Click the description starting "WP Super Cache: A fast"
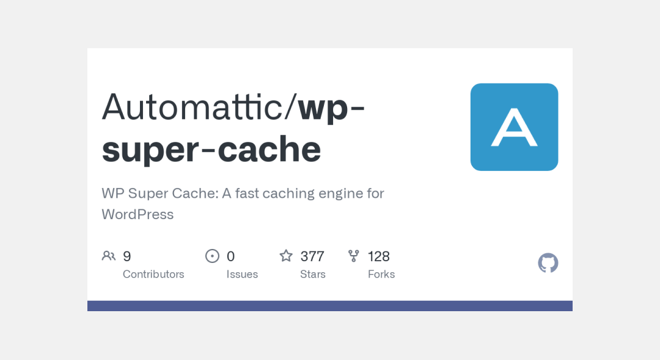The width and height of the screenshot is (660, 360). 243,204
